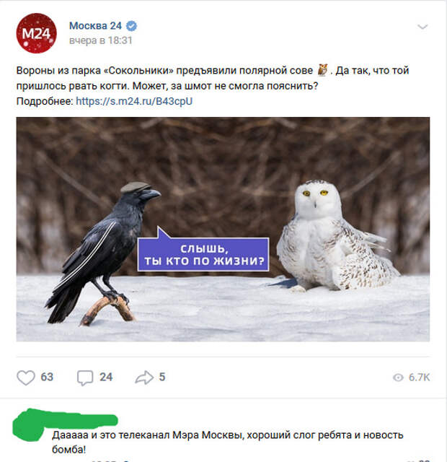The width and height of the screenshot is (447, 462).
Task: Open the M24 round avatar logo
Action: (36, 33)
